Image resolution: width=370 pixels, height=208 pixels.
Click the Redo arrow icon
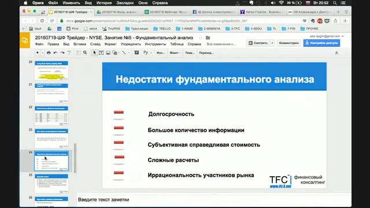point(62,53)
